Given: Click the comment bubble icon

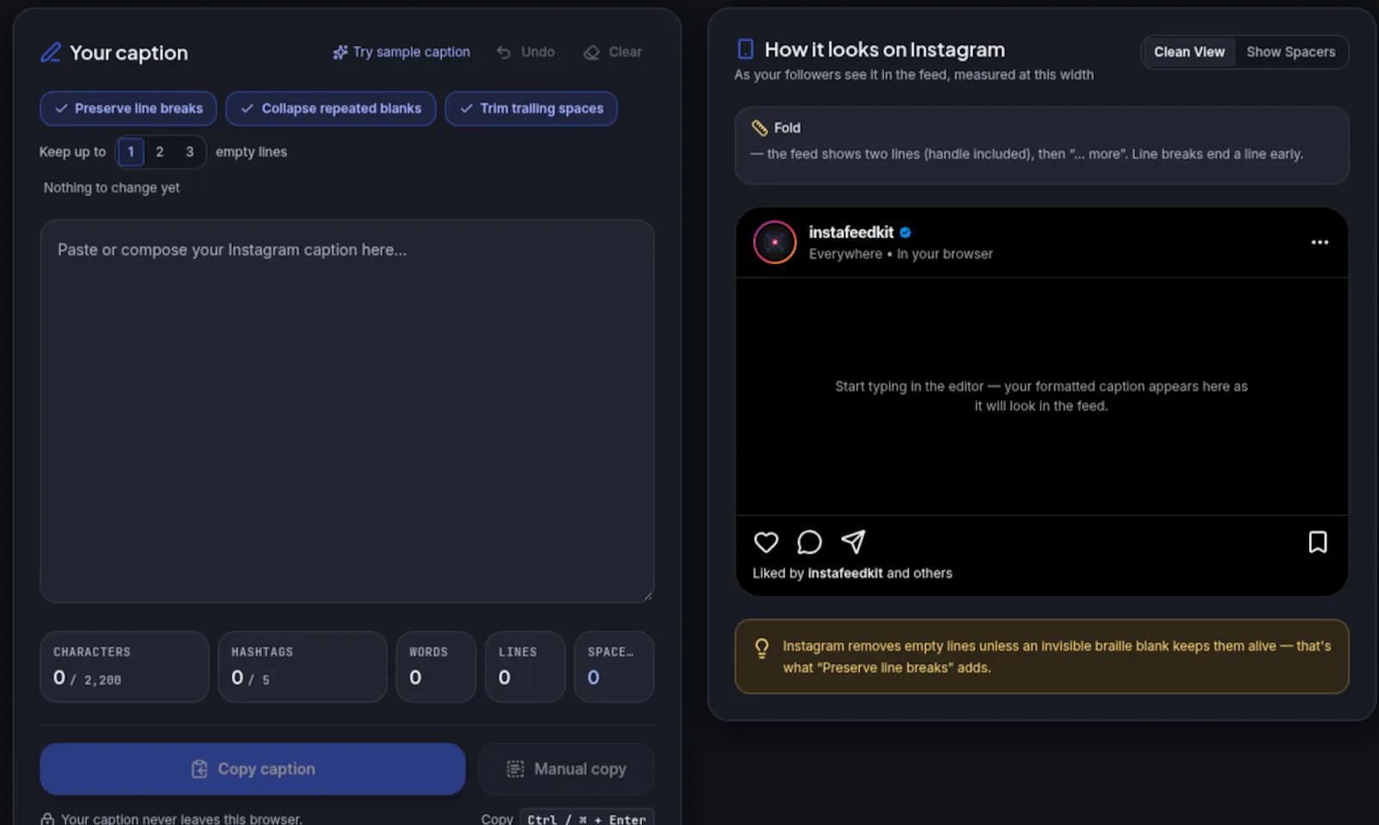Looking at the screenshot, I should click(x=809, y=541).
